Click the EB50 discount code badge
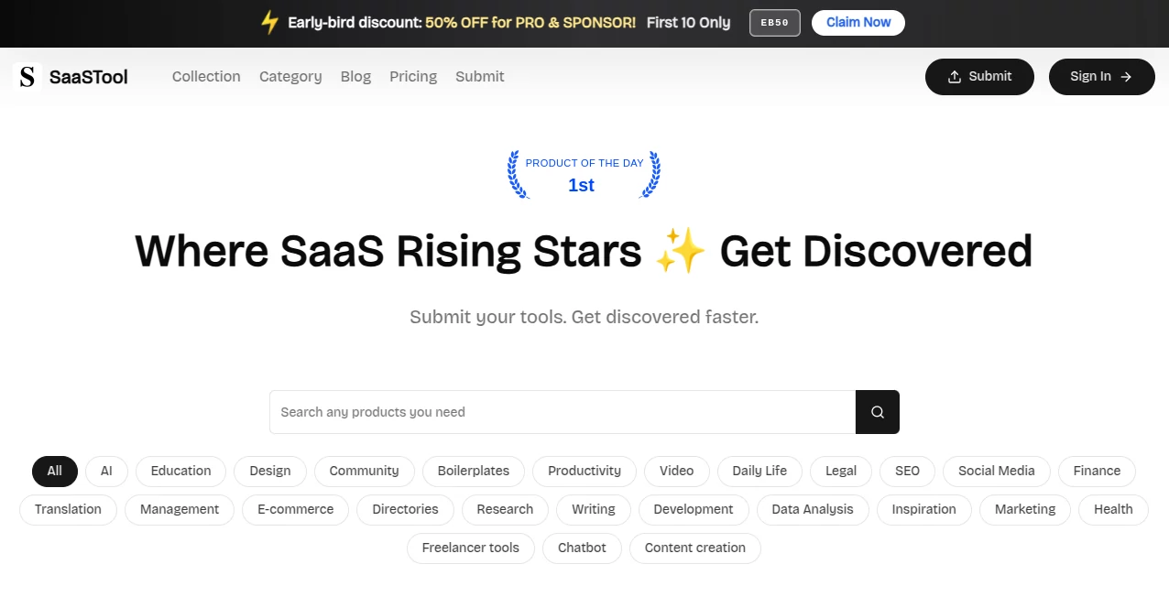Image resolution: width=1169 pixels, height=597 pixels. coord(774,23)
